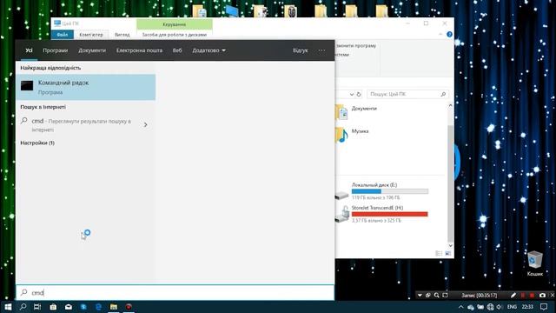556x313 pixels.
Task: Open the Кошик recycle bin on desktop
Action: (535, 263)
